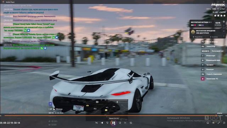This screenshot has width=227, height=128.
Task: Click the wanted level stars
Action: [220, 16]
